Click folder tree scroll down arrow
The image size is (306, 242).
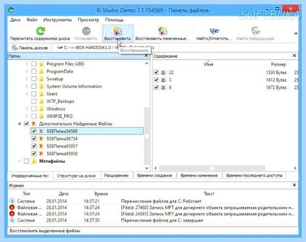(x=146, y=168)
